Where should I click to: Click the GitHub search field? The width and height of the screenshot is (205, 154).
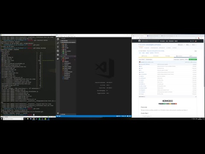click(x=150, y=41)
